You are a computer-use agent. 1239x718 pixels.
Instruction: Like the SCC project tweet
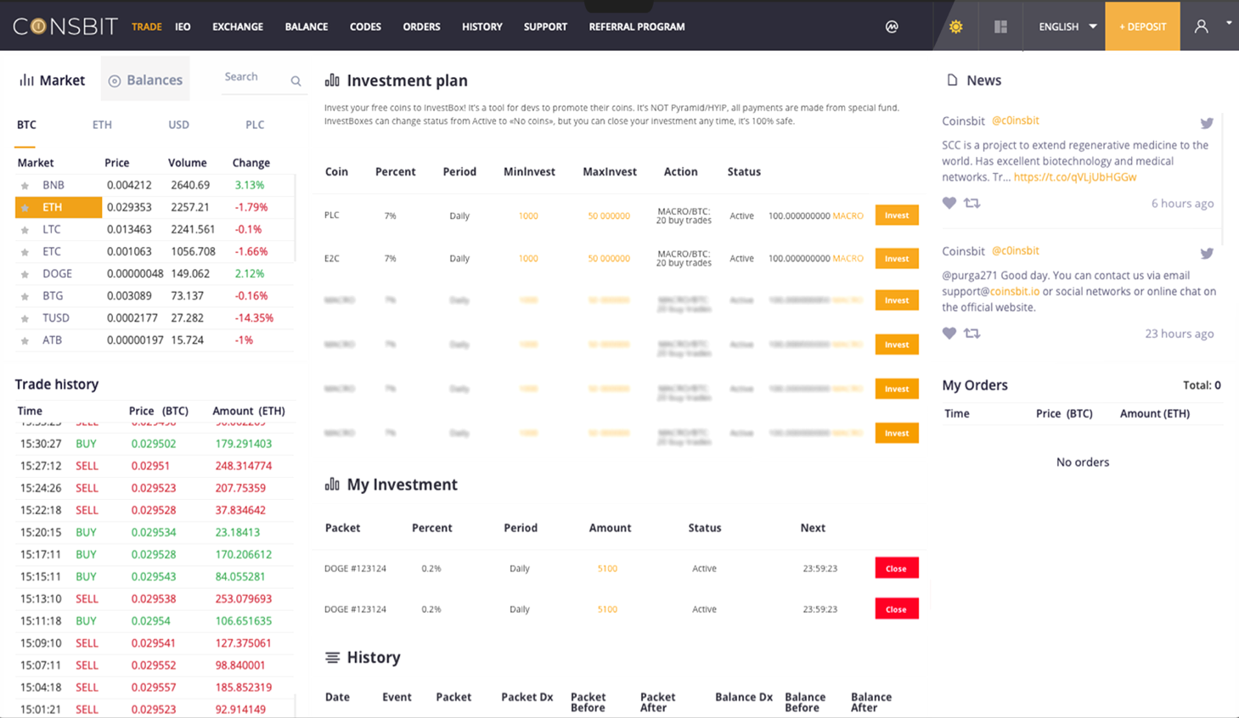click(x=949, y=203)
